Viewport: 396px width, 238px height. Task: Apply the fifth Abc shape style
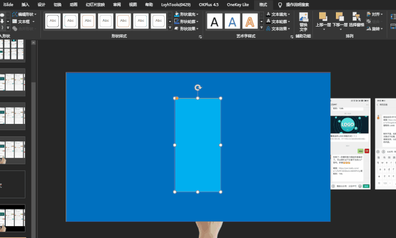123,21
